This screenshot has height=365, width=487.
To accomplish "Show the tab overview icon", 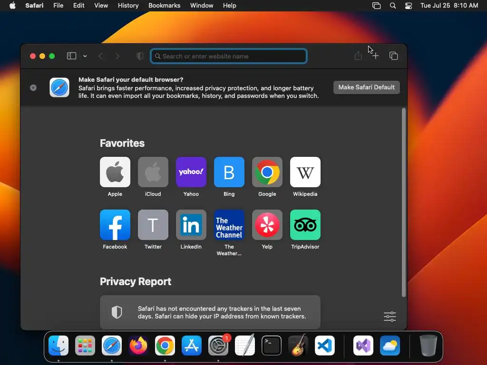I will click(393, 56).
